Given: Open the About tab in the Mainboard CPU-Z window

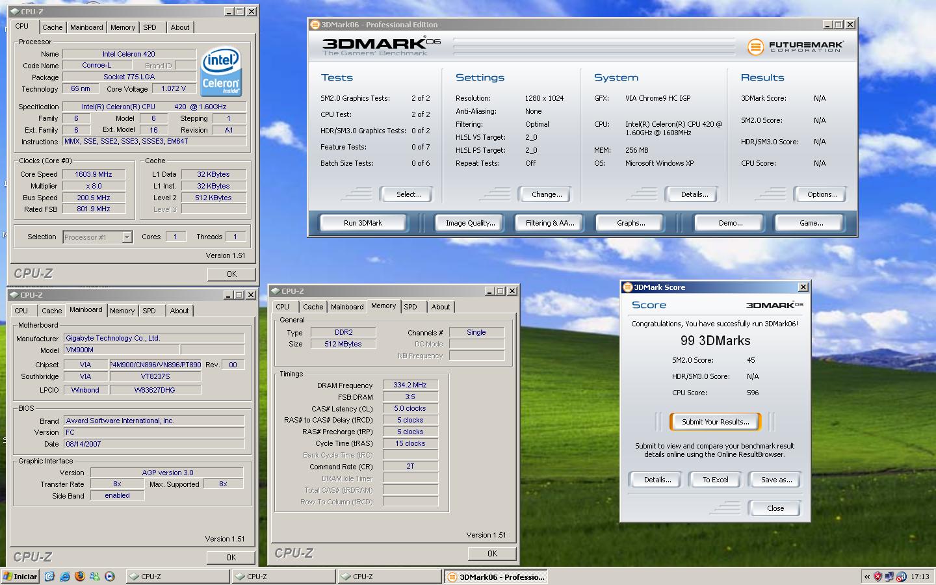Looking at the screenshot, I should click(x=179, y=311).
